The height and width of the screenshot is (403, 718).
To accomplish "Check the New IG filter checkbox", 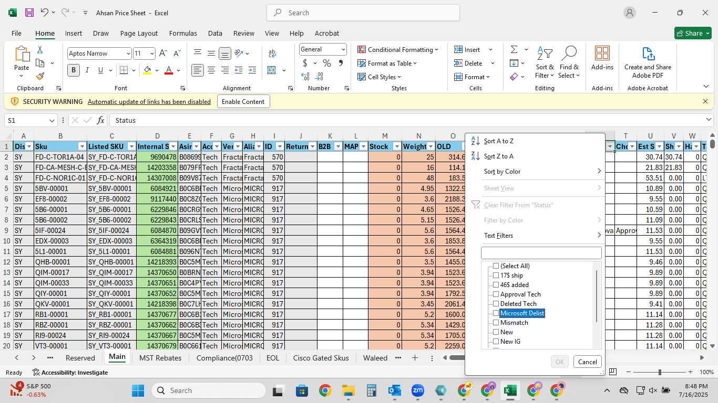I will 496,342.
